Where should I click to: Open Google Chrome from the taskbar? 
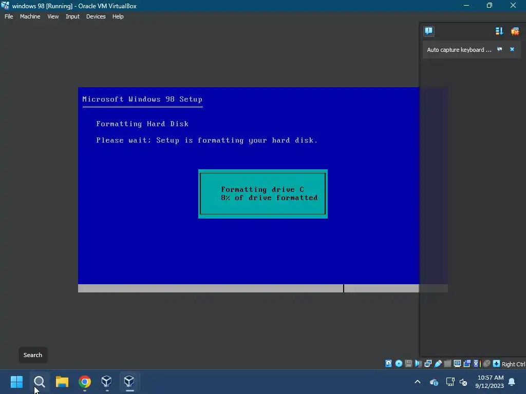point(85,381)
